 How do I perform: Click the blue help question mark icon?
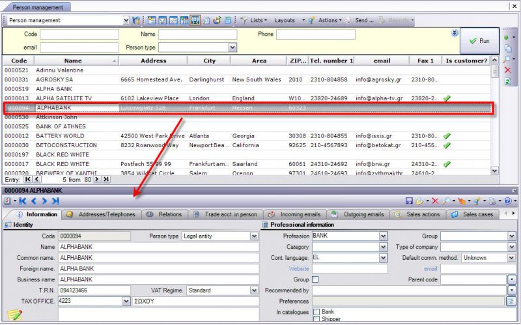(x=507, y=201)
